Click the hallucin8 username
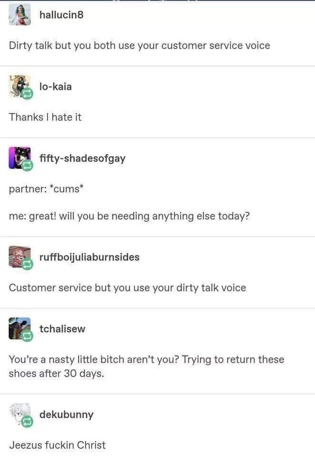 (x=61, y=14)
